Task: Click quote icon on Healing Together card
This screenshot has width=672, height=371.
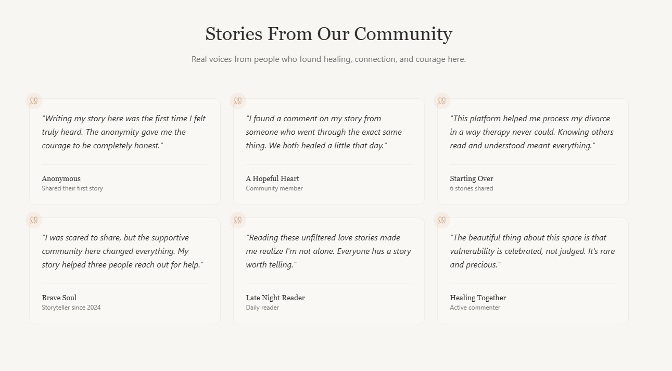Action: pyautogui.click(x=442, y=220)
